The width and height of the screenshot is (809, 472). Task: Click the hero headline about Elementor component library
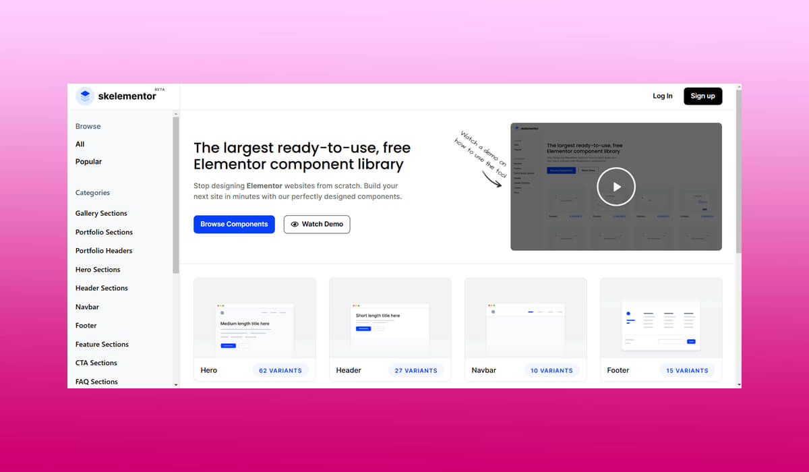click(302, 156)
